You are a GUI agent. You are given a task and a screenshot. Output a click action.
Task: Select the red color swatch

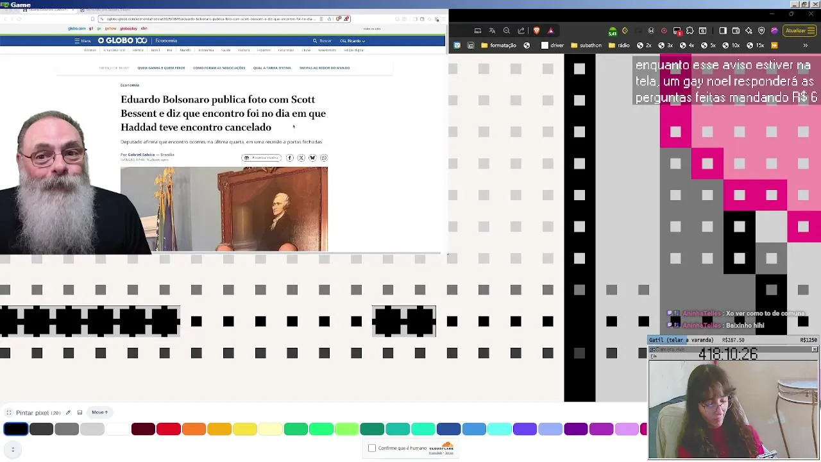[x=169, y=429]
